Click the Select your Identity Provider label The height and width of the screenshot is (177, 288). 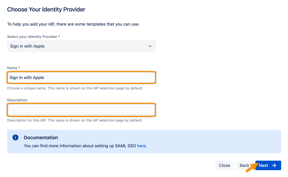tap(32, 37)
